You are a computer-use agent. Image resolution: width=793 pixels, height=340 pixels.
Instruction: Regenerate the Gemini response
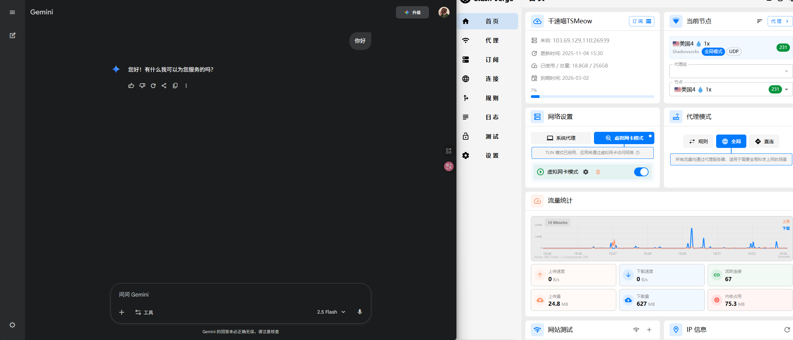153,86
